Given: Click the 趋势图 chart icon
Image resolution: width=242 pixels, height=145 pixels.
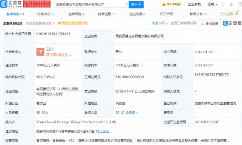Looking at the screenshot, I should pos(123,113).
